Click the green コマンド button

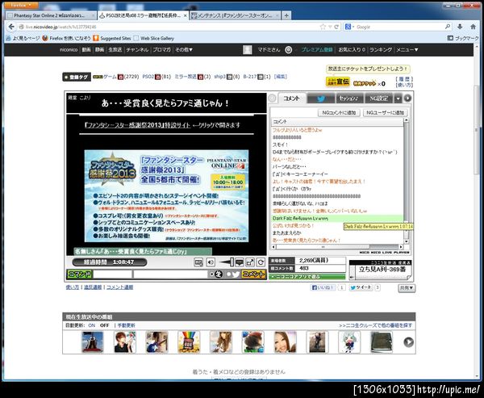click(79, 274)
